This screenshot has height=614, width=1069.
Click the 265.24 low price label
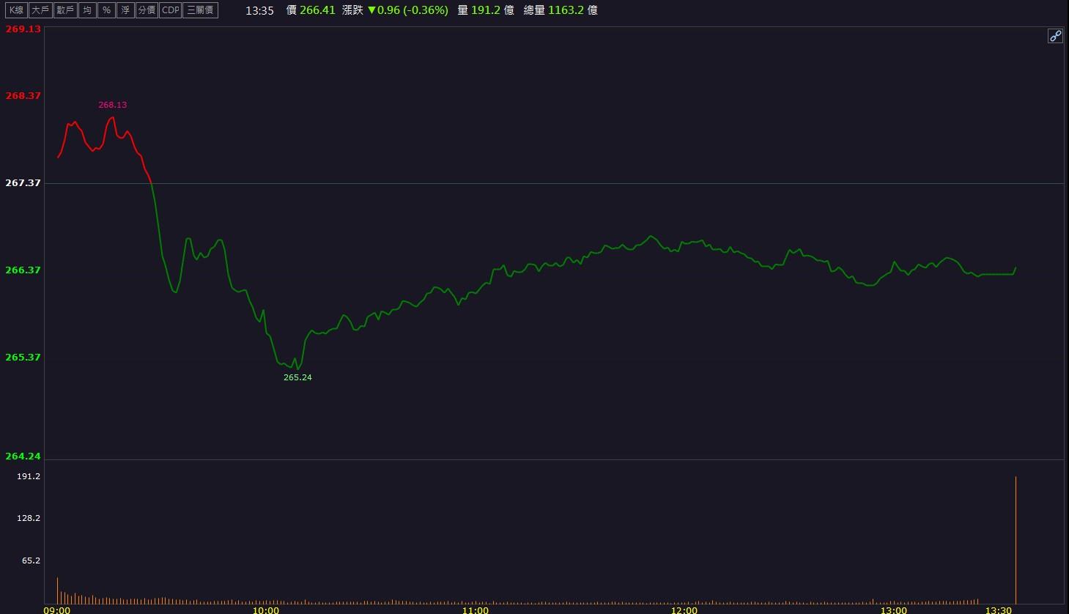click(297, 377)
